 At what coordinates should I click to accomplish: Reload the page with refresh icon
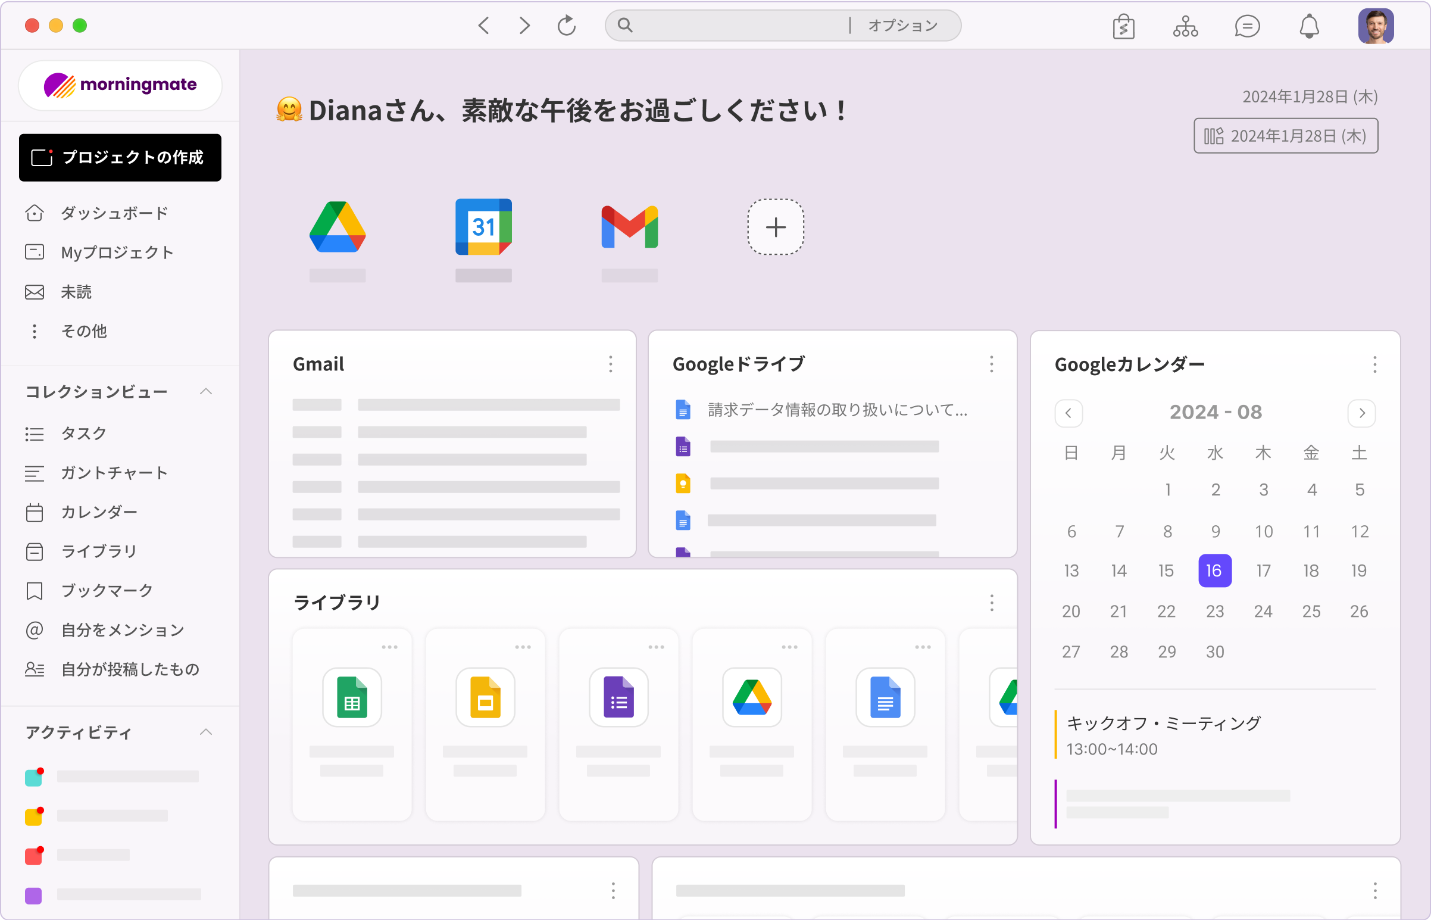(x=566, y=26)
